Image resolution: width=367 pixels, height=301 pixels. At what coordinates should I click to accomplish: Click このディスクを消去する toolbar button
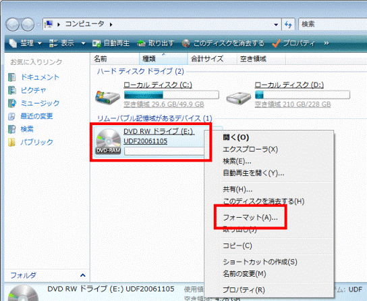[x=223, y=43]
